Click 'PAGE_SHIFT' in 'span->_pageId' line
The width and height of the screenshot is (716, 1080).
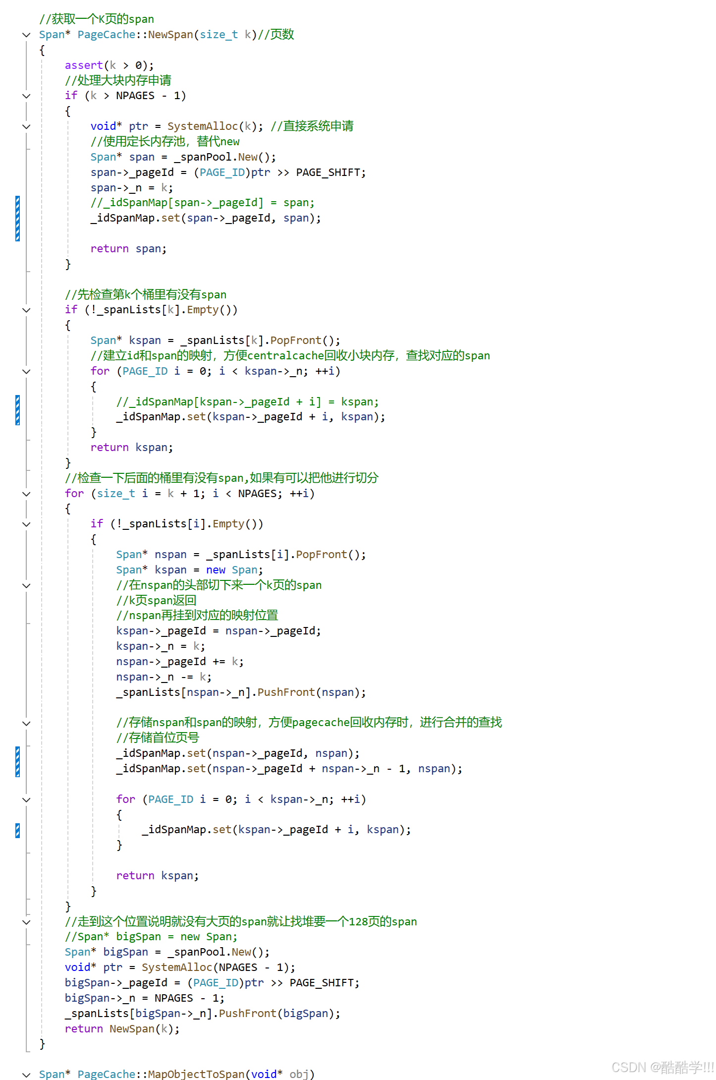pos(328,172)
